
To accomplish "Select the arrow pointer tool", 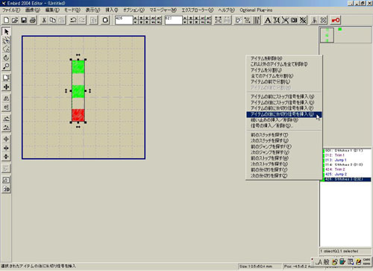I will 6,31.
